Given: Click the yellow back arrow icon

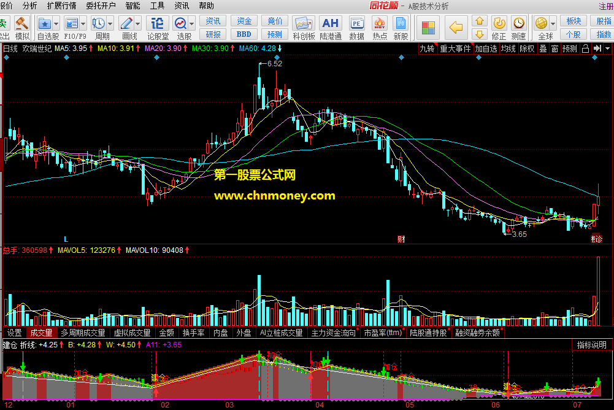Looking at the screenshot, I should pyautogui.click(x=456, y=28).
